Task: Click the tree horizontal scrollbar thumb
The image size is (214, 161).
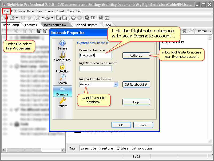Action: pyautogui.click(x=24, y=150)
